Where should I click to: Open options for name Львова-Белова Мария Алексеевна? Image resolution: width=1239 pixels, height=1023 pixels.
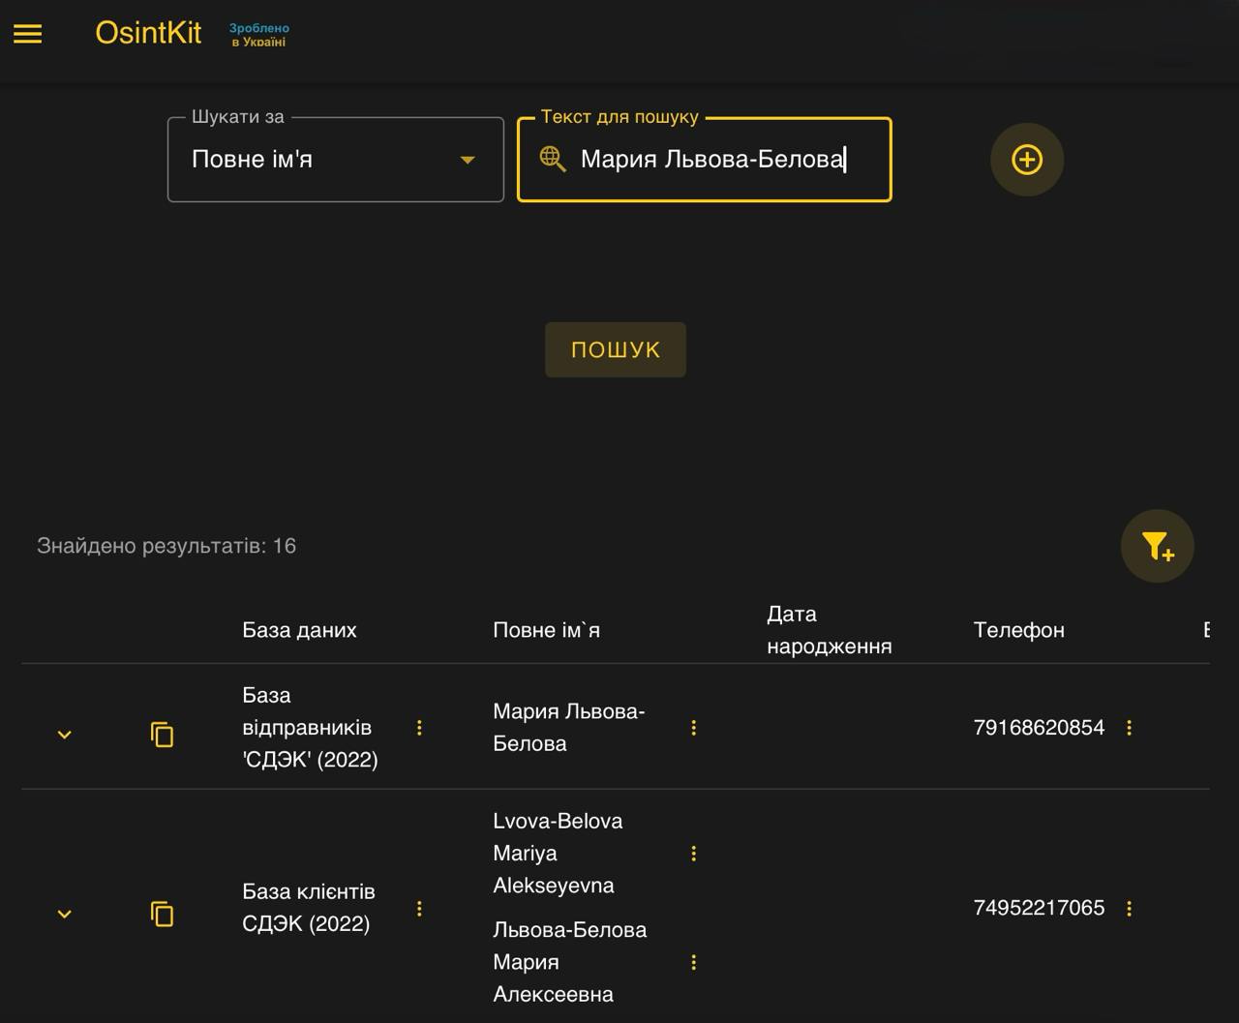pyautogui.click(x=693, y=962)
